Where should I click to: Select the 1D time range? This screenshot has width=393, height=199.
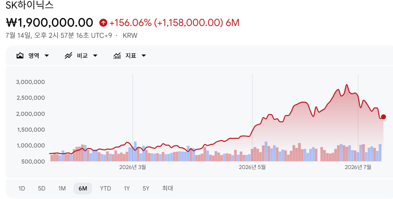coord(22,188)
